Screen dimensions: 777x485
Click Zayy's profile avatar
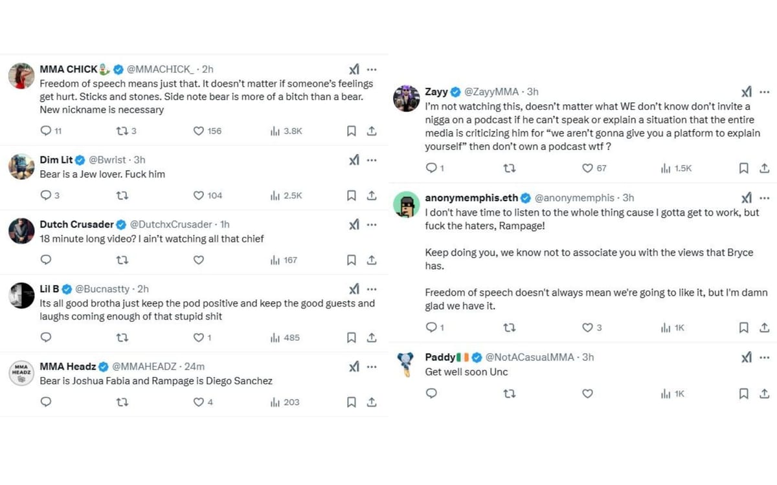[407, 98]
